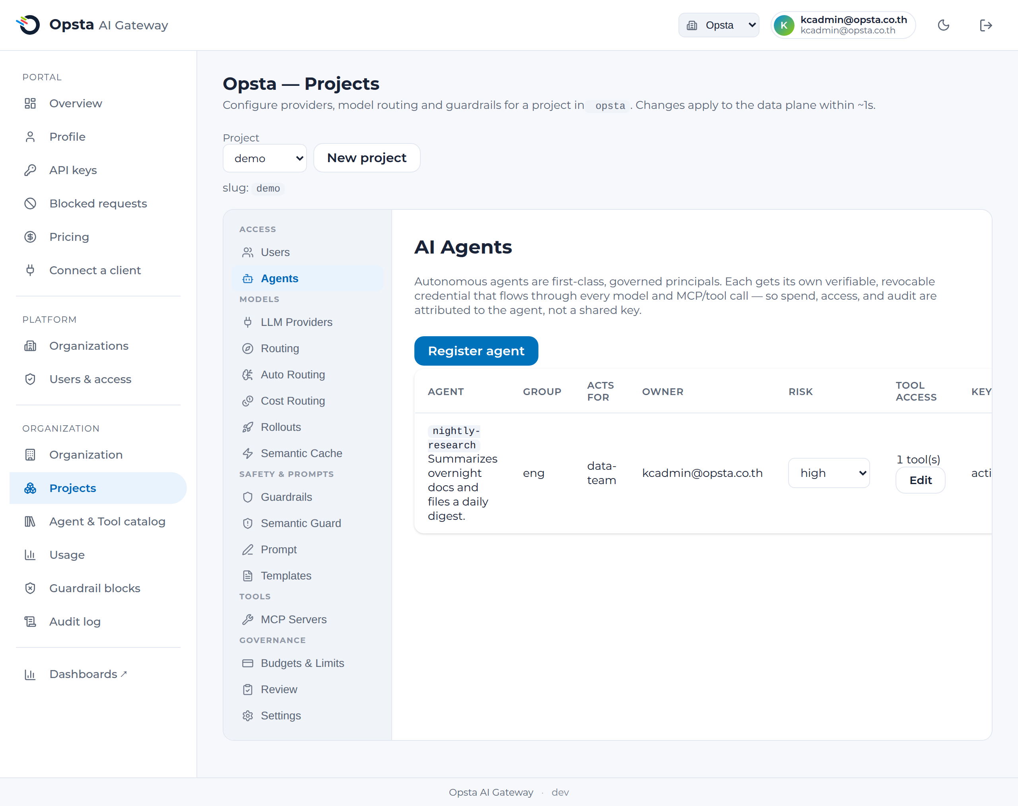Image resolution: width=1018 pixels, height=806 pixels.
Task: Click the LLM Providers plug icon
Action: 248,322
